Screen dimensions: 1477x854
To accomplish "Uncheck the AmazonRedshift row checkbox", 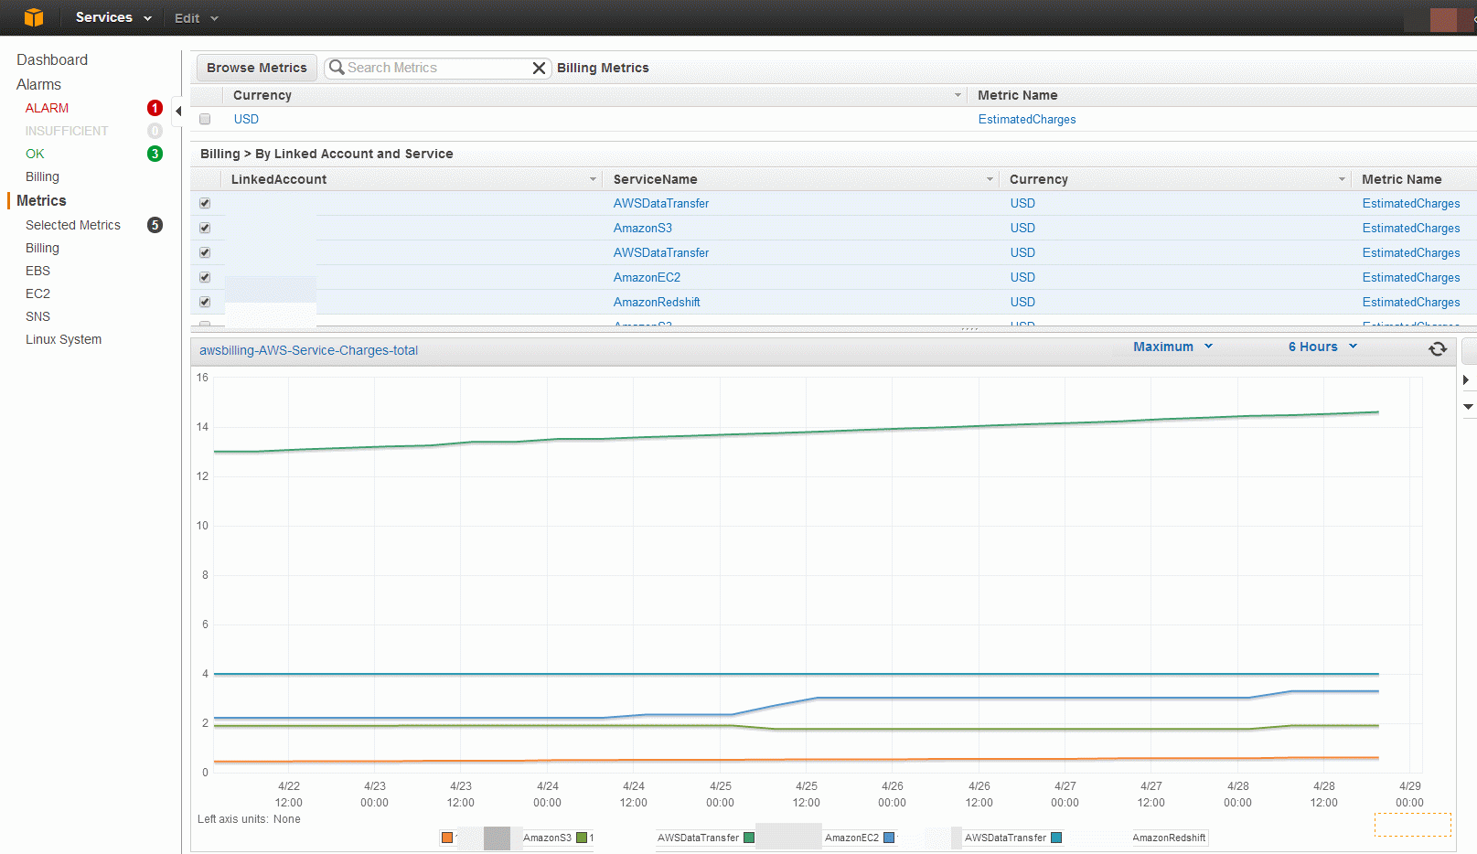I will tap(205, 302).
